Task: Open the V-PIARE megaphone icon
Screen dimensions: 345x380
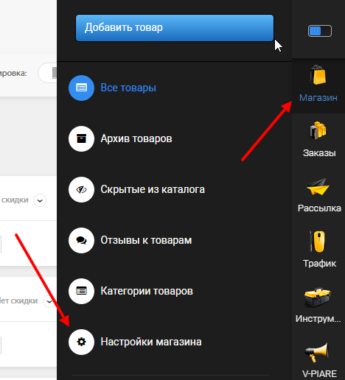Action: pos(317,352)
